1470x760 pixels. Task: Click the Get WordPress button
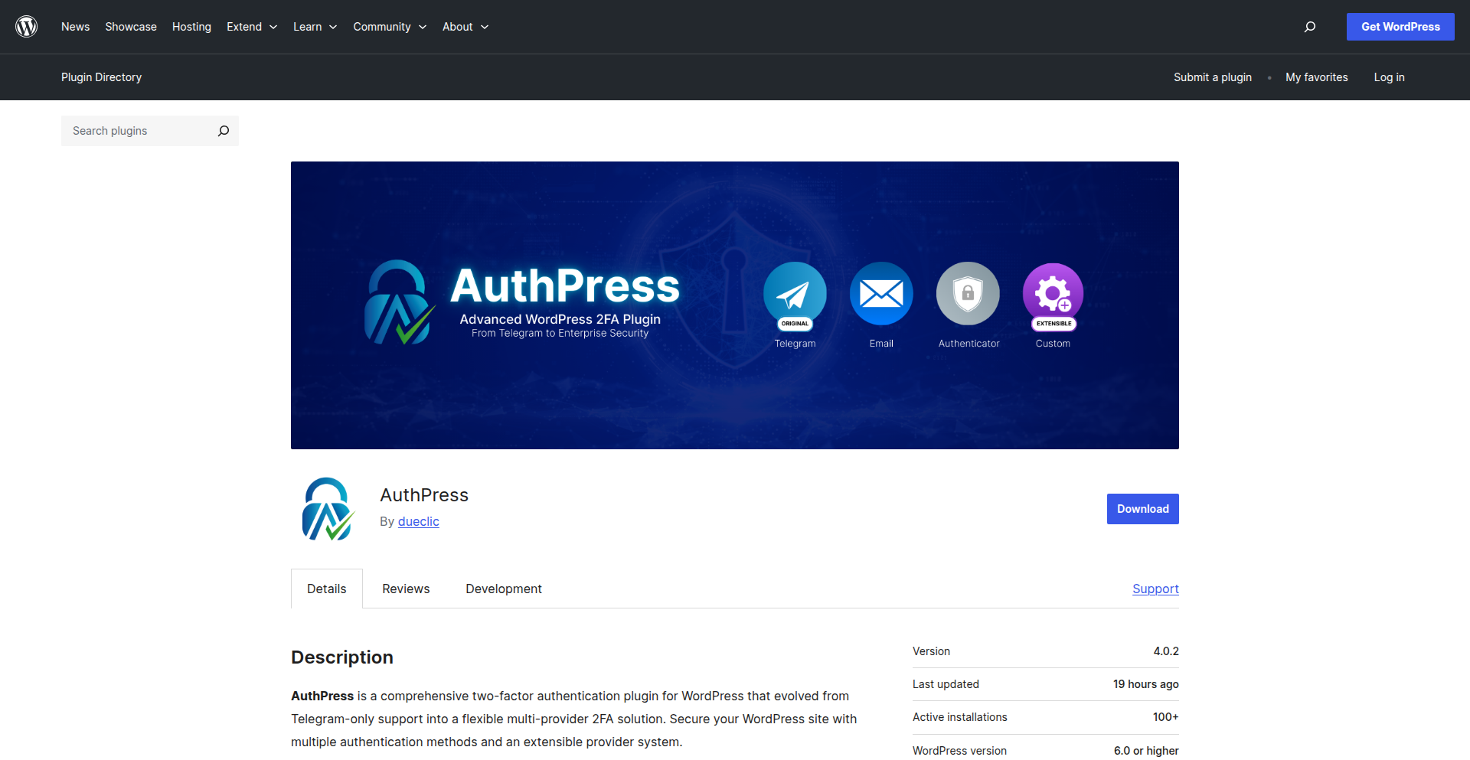pos(1400,27)
